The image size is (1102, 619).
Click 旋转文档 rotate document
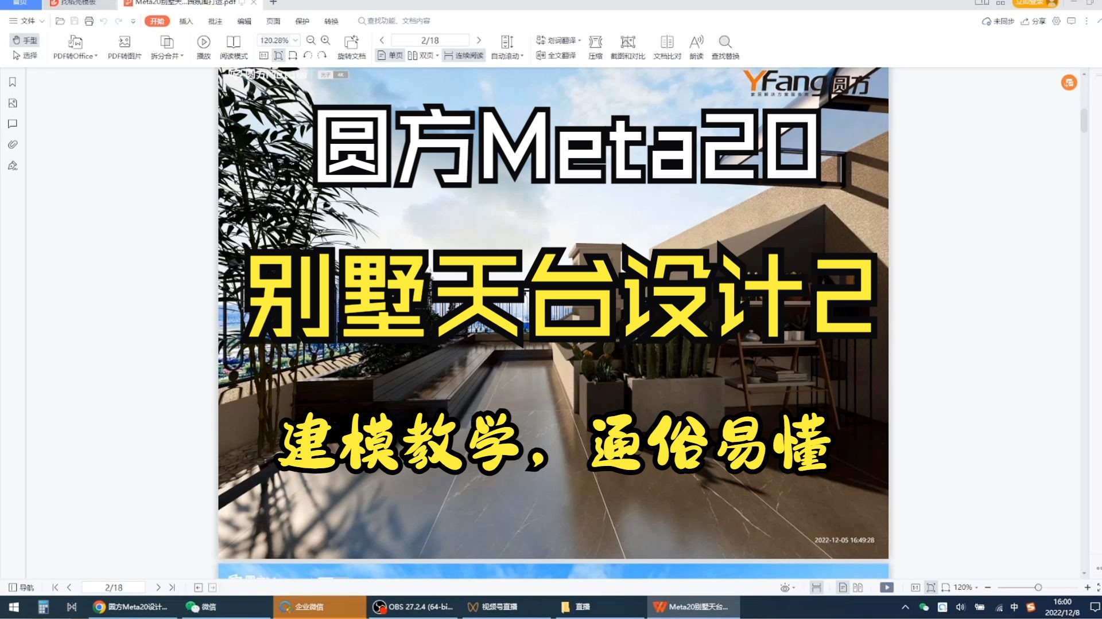351,47
